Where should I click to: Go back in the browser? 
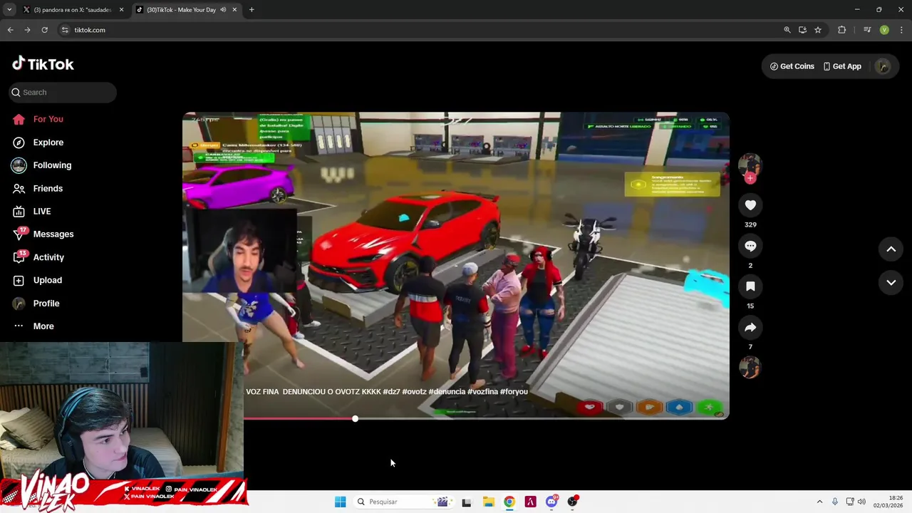pos(10,30)
